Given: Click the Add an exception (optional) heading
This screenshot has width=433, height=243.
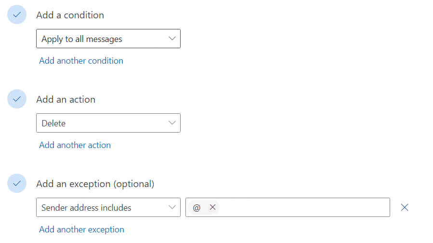Looking at the screenshot, I should coord(95,184).
